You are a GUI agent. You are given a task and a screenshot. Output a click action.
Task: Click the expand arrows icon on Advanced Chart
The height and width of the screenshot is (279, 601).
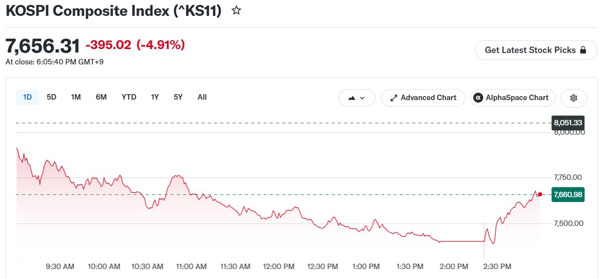tap(394, 98)
